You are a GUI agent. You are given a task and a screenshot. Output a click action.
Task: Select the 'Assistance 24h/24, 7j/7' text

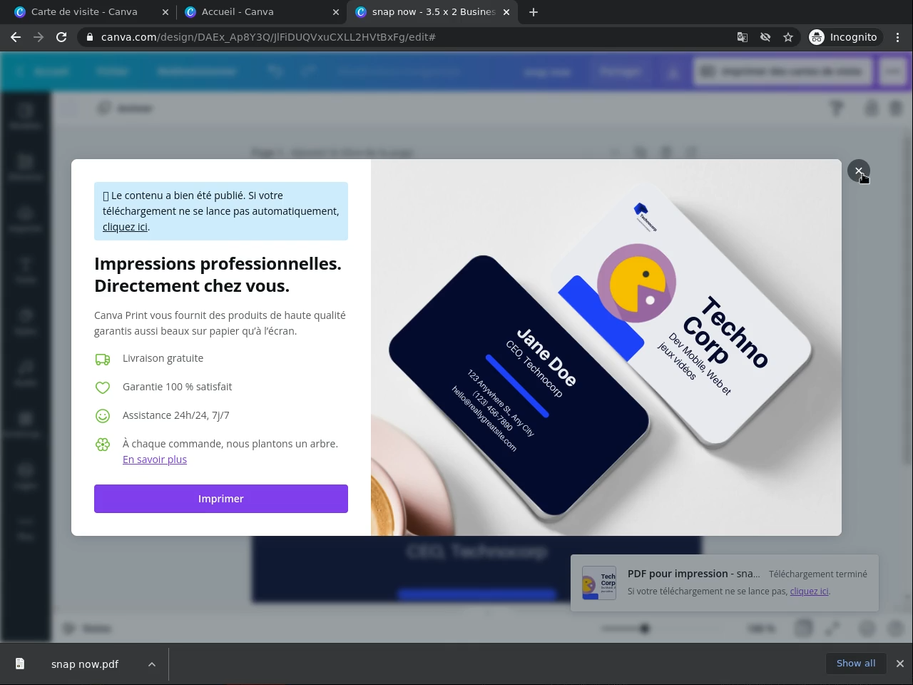[176, 415]
